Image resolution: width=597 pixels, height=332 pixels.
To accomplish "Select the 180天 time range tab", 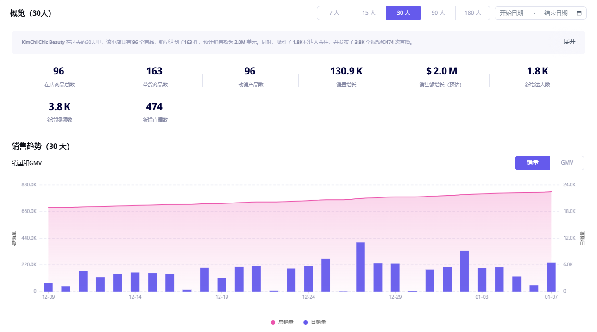I will [x=473, y=13].
